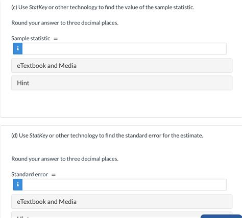Click the italic StatKey text in part (d)

click(x=39, y=135)
